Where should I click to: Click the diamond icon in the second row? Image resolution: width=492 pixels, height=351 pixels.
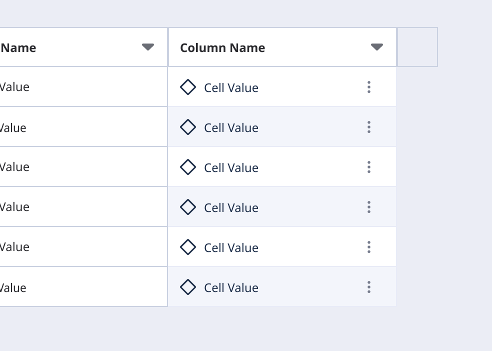tap(187, 127)
